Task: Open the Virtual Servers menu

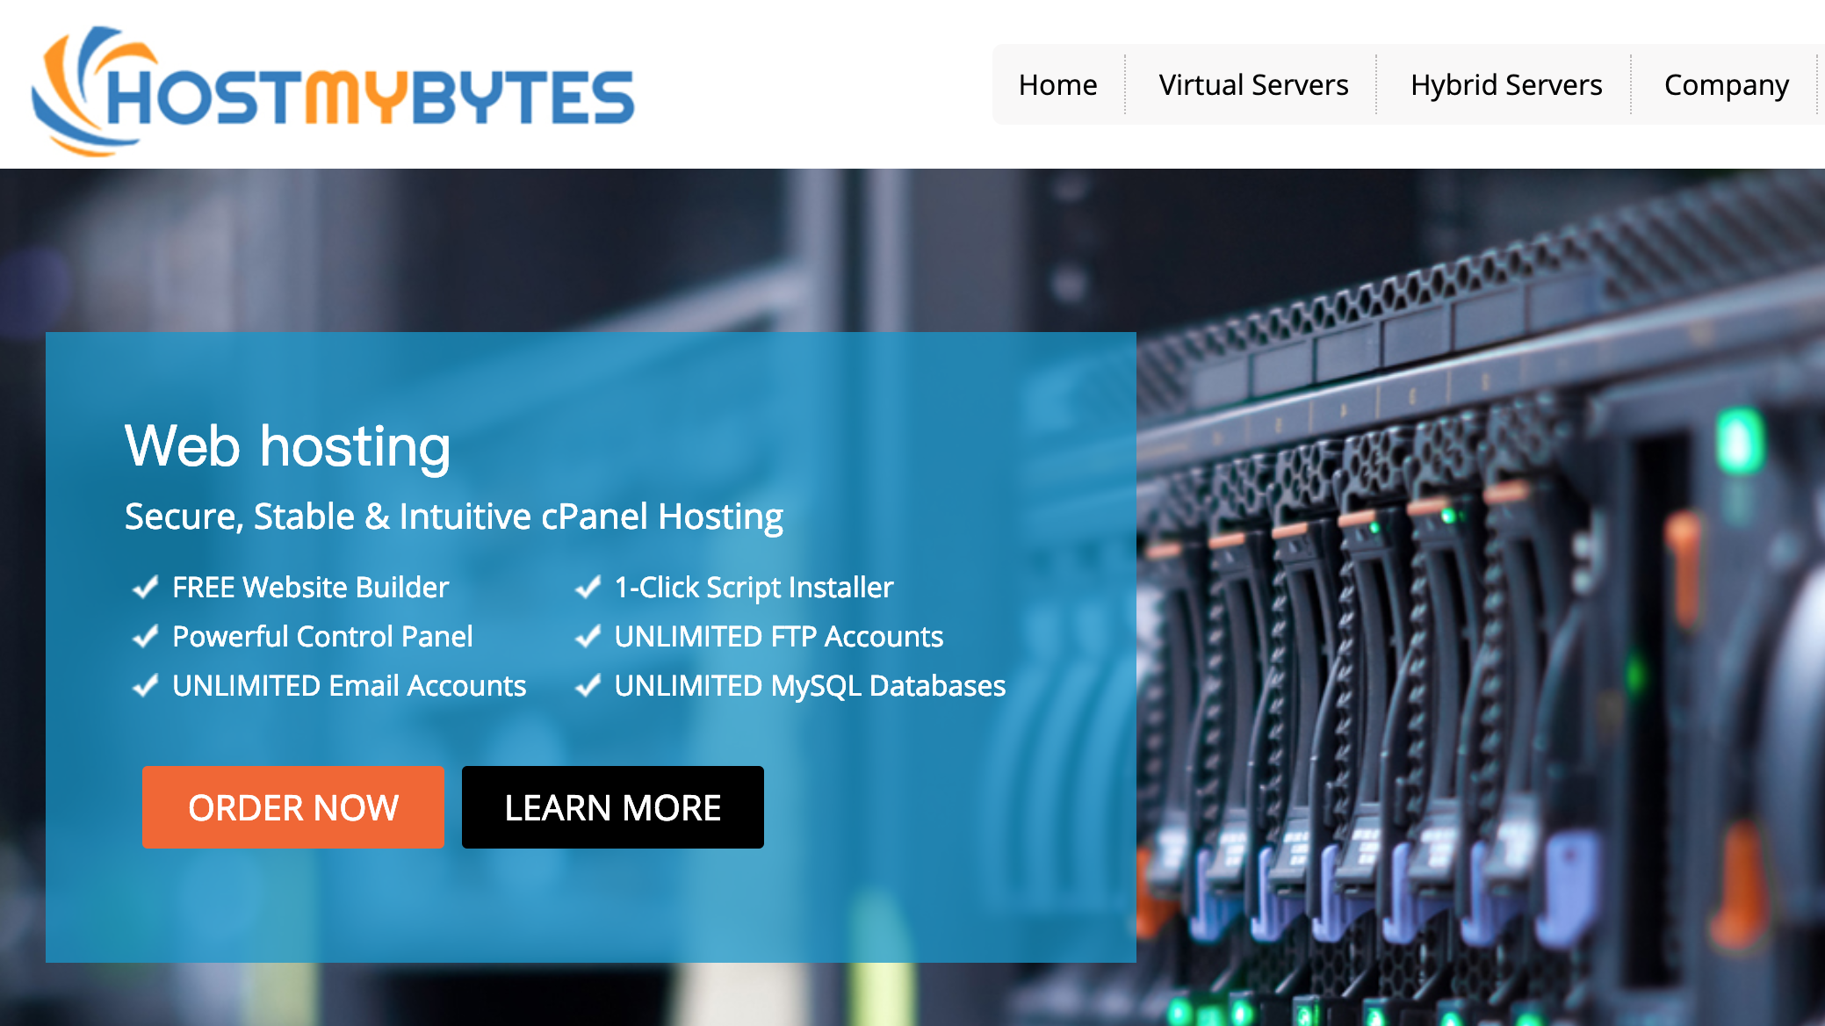Action: tap(1253, 85)
